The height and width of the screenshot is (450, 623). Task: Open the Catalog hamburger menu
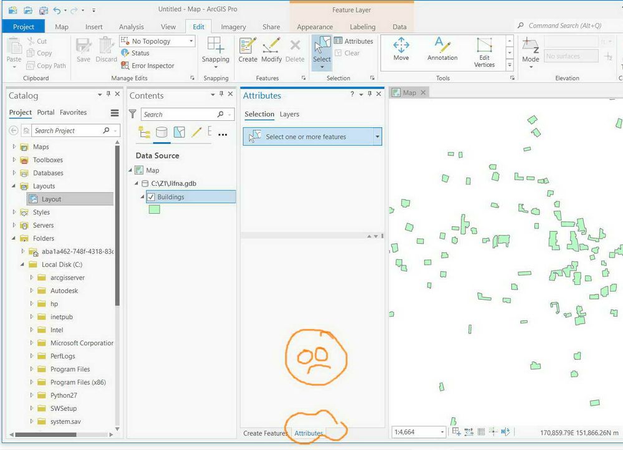114,113
